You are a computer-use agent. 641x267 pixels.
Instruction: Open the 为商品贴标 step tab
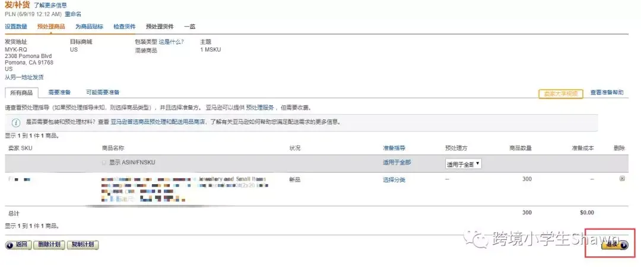[x=89, y=27]
